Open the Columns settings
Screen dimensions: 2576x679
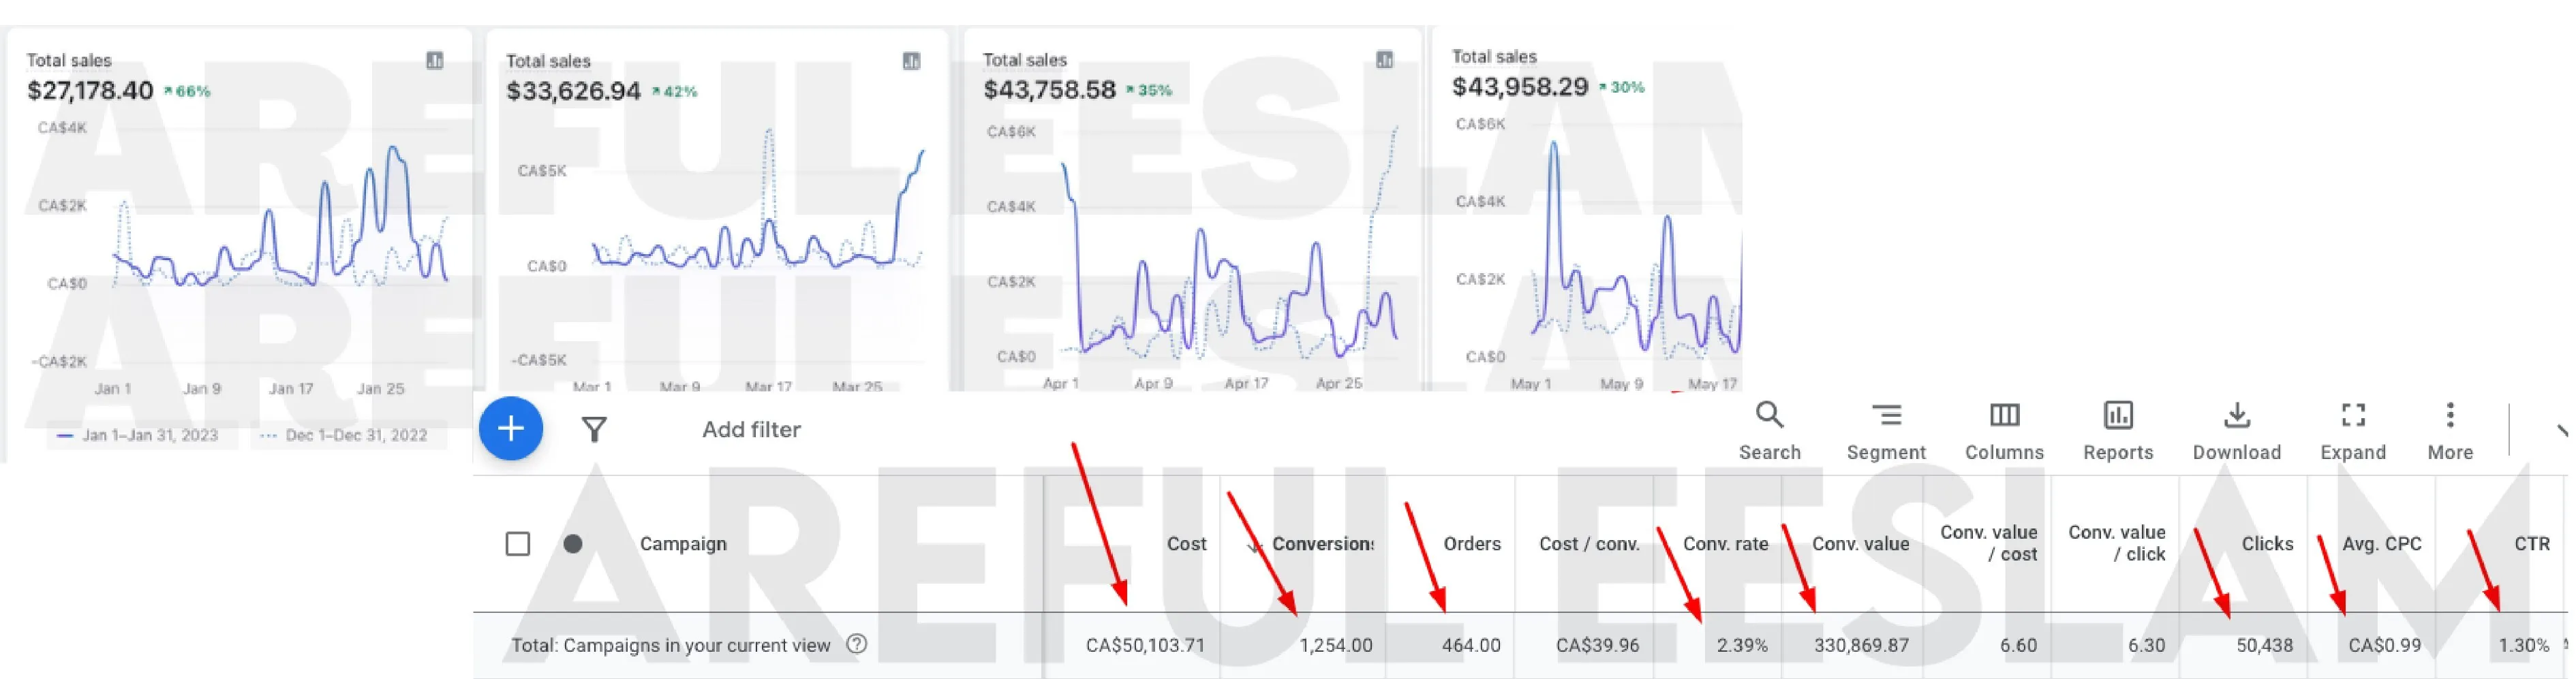(x=2004, y=431)
